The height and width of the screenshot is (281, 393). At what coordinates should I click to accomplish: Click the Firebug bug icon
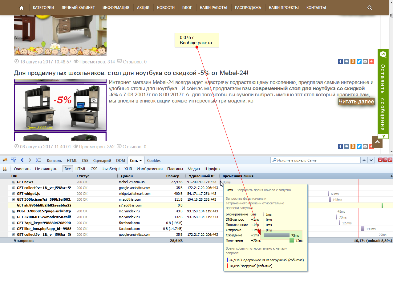click(x=5, y=160)
